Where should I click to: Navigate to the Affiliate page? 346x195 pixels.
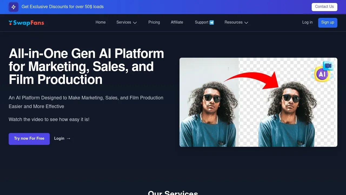pos(177,22)
